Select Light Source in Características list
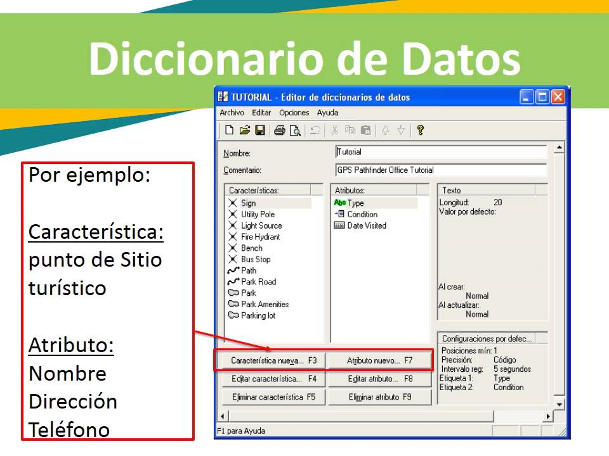 pyautogui.click(x=261, y=225)
